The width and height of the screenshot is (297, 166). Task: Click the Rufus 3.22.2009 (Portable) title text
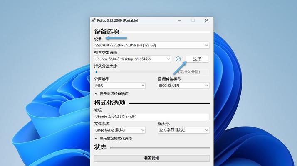pyautogui.click(x=117, y=20)
